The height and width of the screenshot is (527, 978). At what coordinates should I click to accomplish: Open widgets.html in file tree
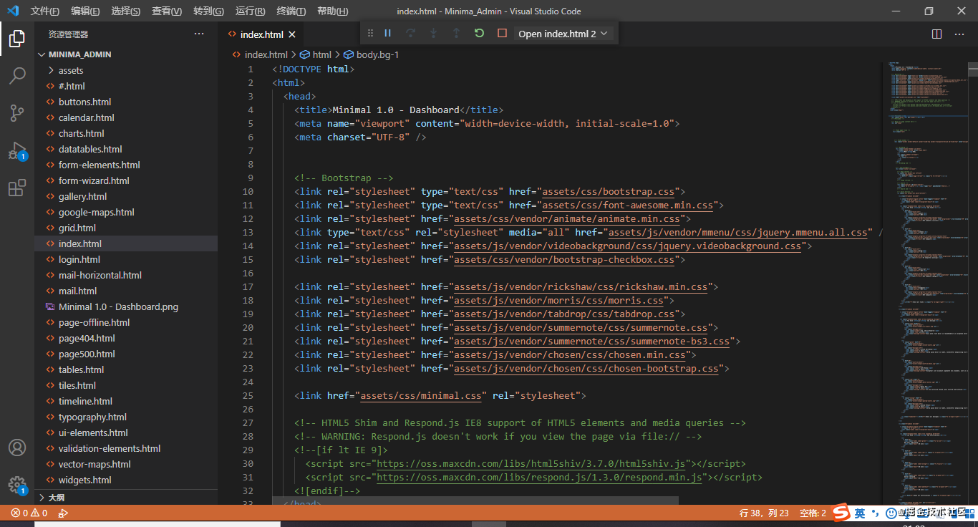point(84,480)
